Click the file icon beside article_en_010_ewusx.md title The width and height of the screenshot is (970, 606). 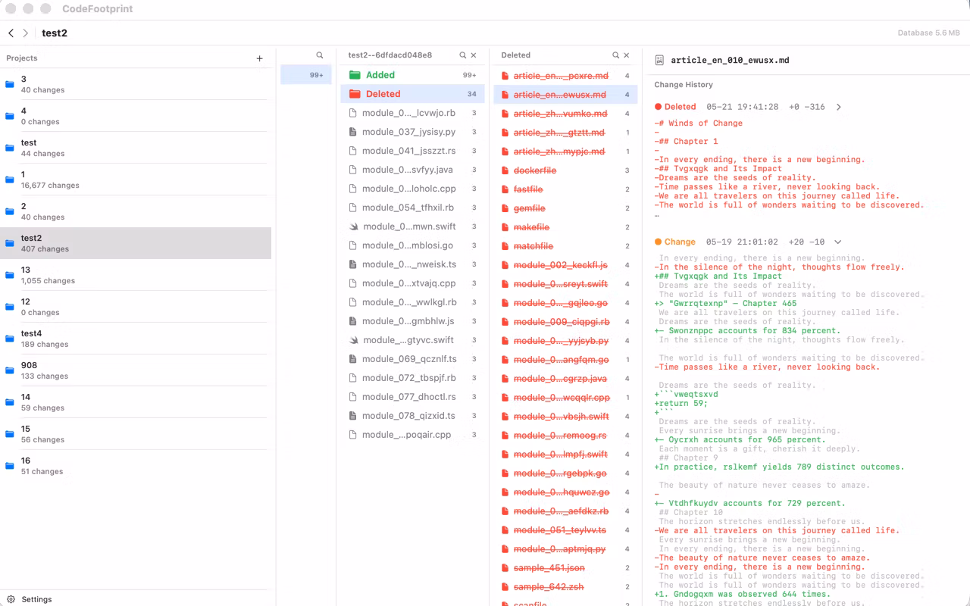[x=660, y=60]
